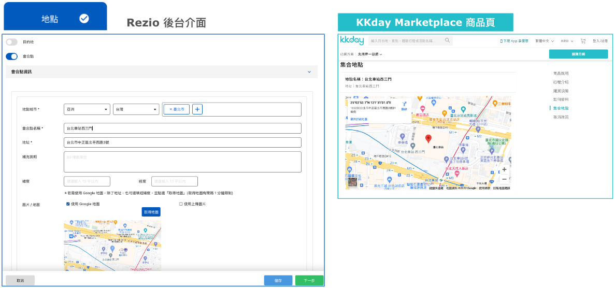615x288 pixels.
Task: Click the 緯度 latitude input
Action: pos(87,181)
